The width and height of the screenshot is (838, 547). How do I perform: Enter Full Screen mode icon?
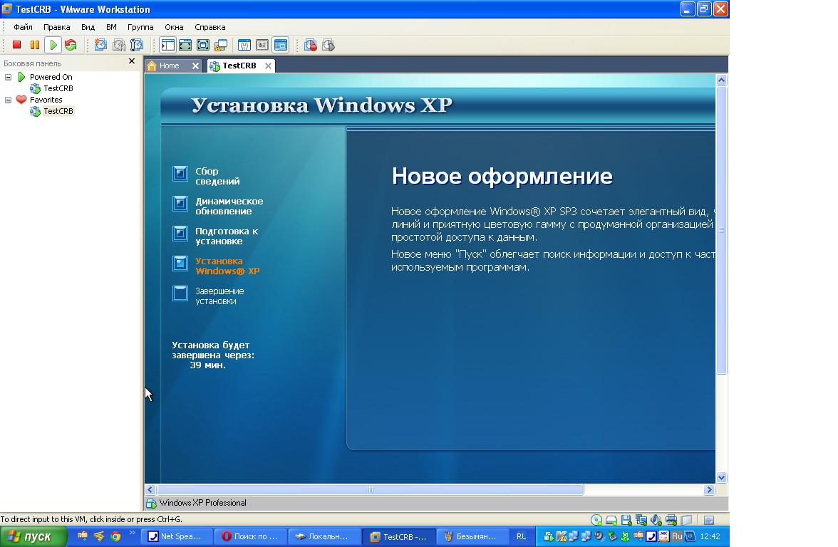[203, 45]
